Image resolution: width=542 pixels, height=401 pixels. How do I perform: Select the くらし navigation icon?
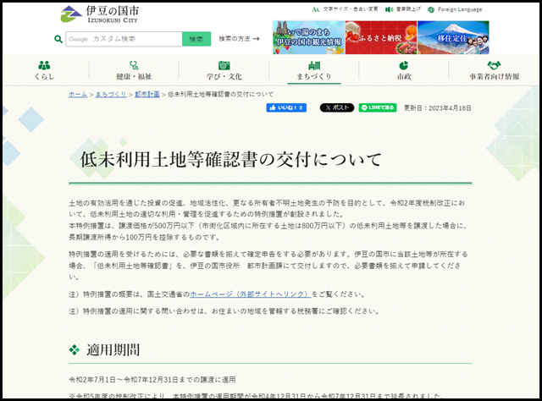coord(44,65)
